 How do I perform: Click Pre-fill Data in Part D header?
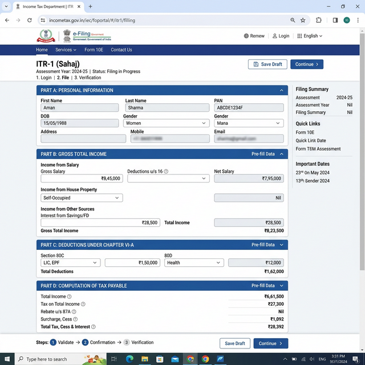pos(263,285)
